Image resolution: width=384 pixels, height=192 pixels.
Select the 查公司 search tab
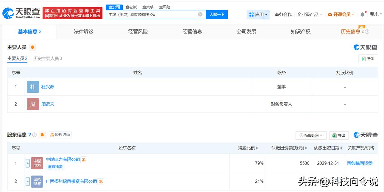(114, 7)
